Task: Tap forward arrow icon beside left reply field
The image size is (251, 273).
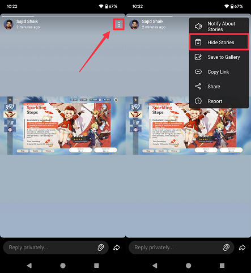Action: click(x=117, y=248)
